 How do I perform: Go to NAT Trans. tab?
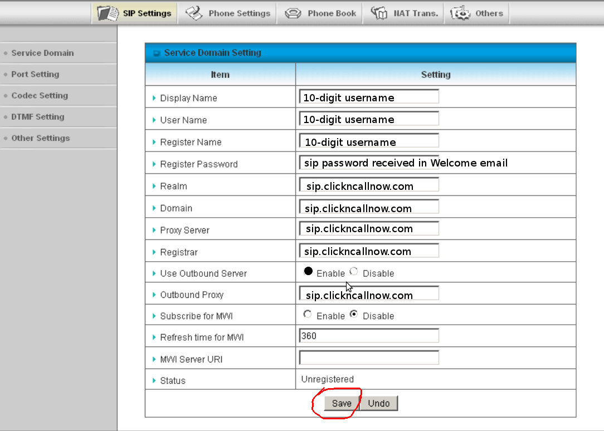click(x=404, y=13)
